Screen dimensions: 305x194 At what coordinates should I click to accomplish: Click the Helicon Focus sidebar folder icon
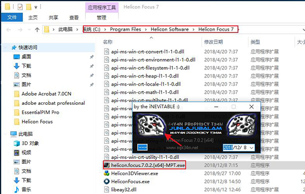coord(17,122)
